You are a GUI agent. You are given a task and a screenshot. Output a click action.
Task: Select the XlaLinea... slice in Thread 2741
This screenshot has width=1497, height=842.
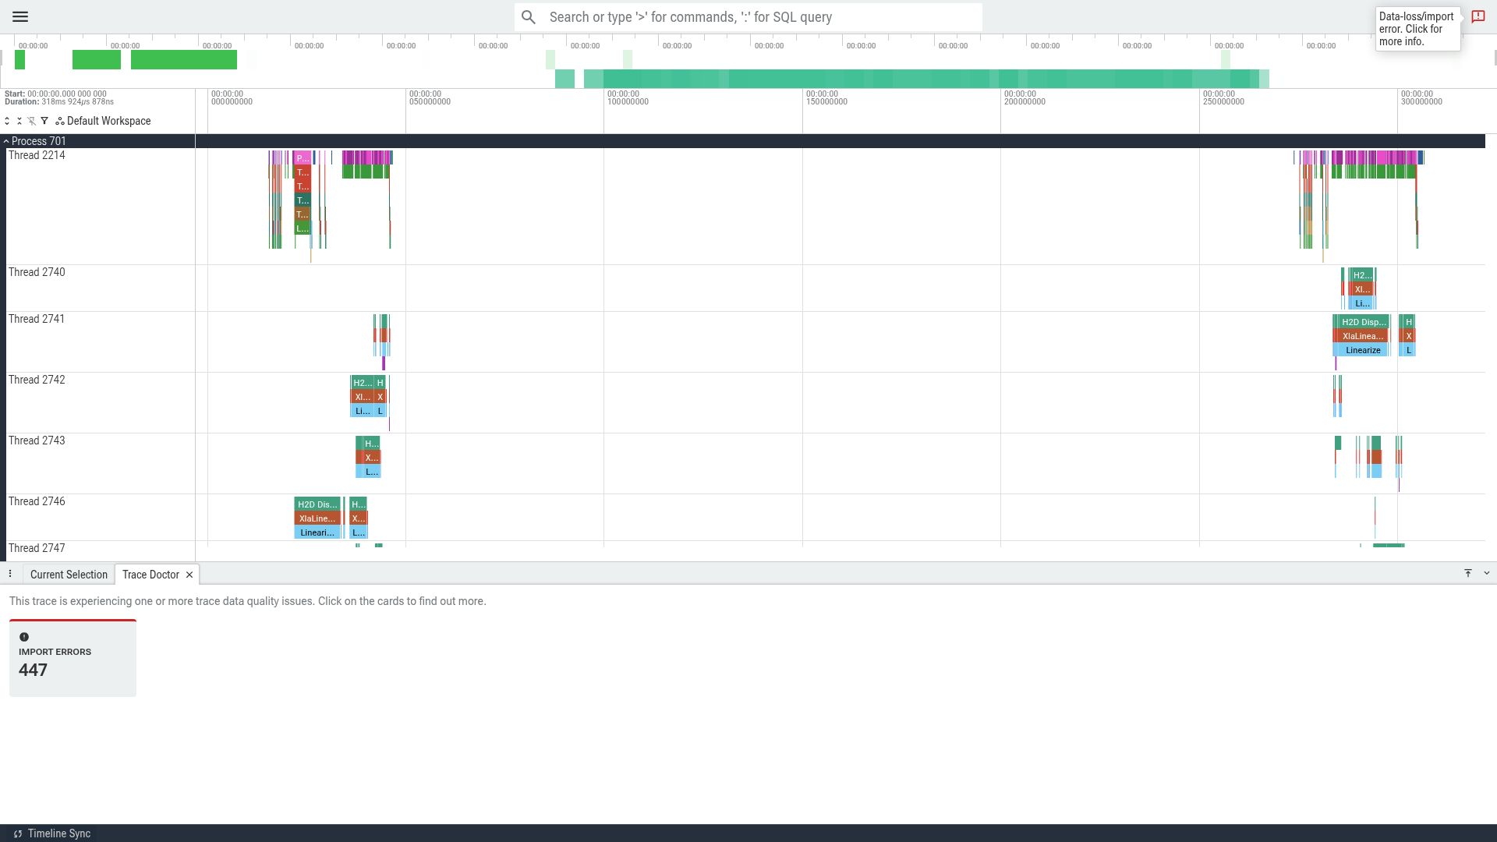pos(1362,336)
